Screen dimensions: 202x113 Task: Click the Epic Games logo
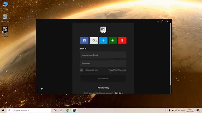[103, 30]
